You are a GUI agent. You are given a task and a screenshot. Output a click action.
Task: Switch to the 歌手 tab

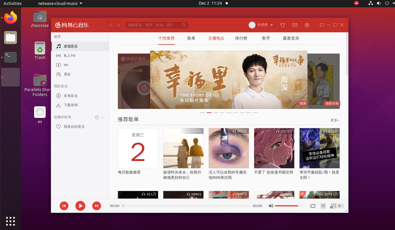tap(266, 38)
